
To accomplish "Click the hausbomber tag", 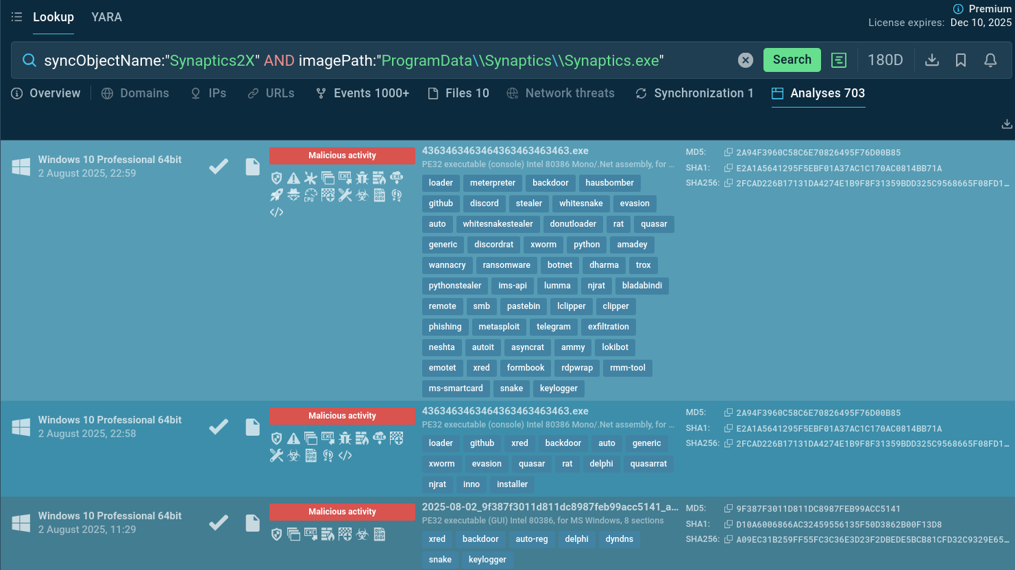I will tap(609, 183).
